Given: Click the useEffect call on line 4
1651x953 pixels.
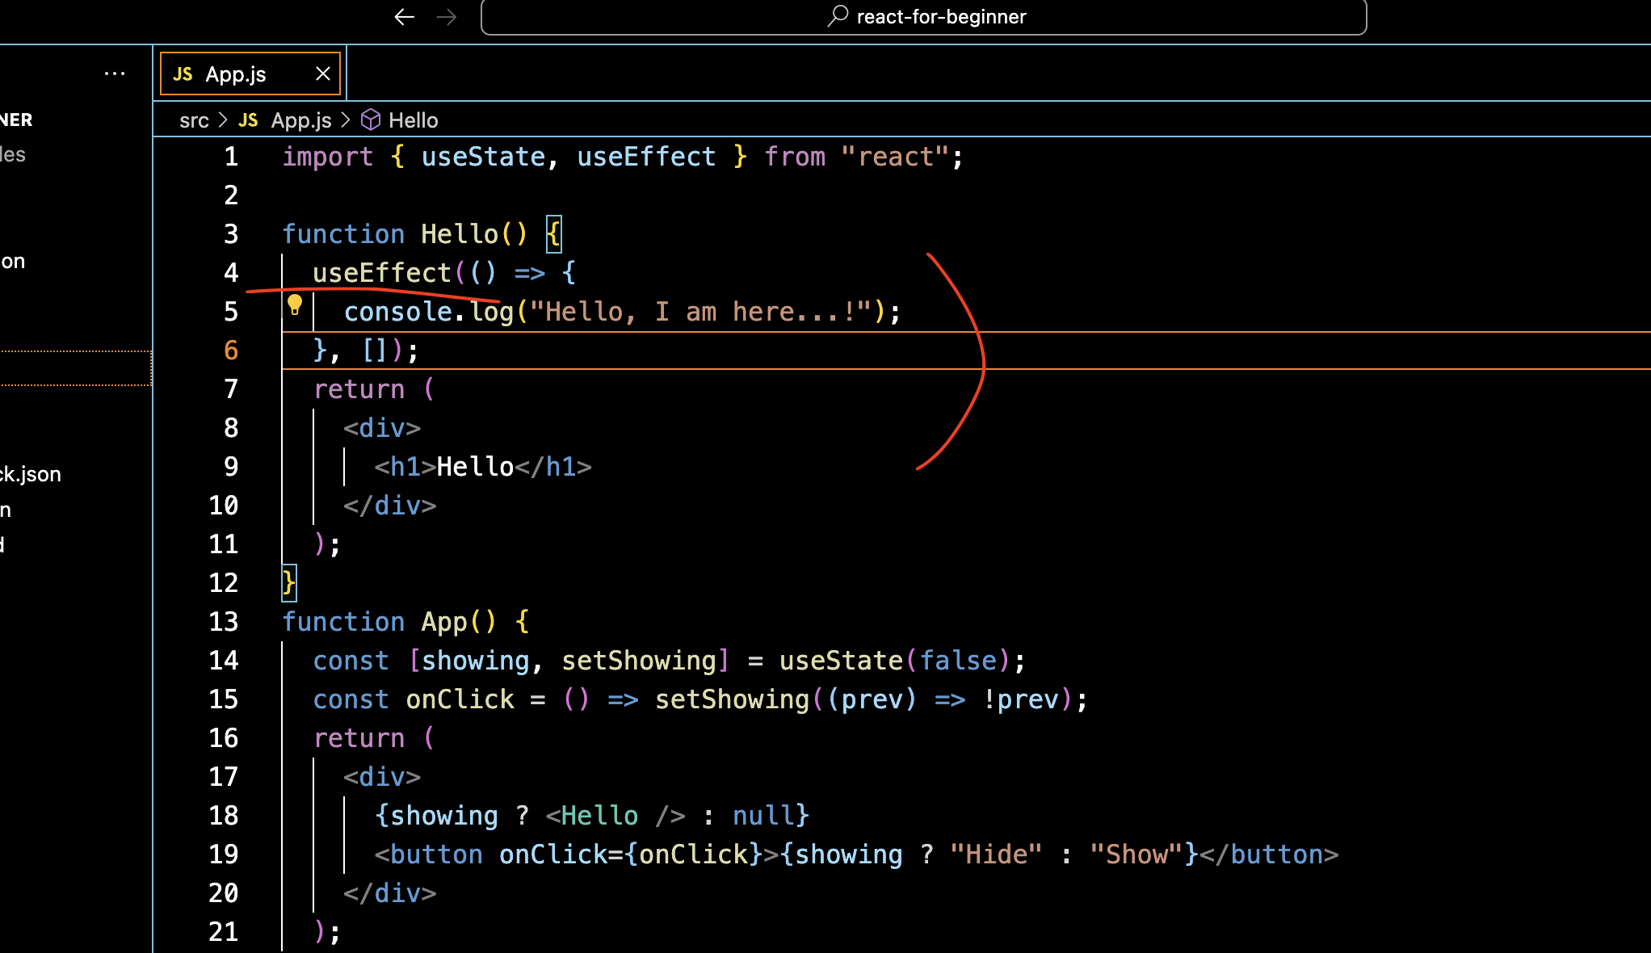Looking at the screenshot, I should click(x=381, y=273).
